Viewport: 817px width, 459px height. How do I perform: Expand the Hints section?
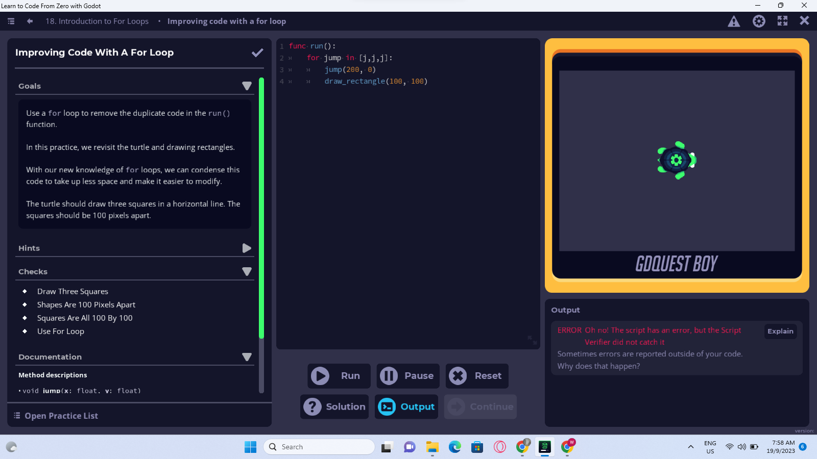(x=247, y=248)
